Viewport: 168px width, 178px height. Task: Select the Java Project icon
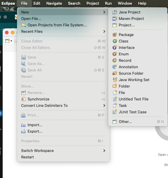[115, 12]
